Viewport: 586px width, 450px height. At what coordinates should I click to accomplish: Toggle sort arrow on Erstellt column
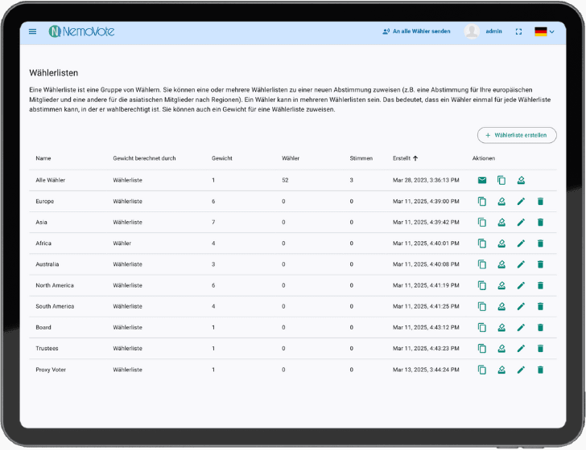(415, 158)
